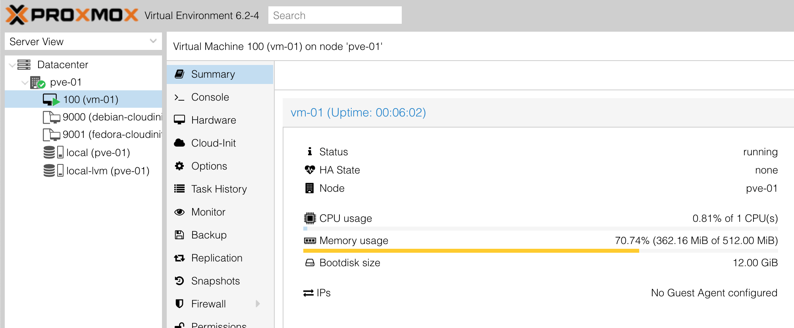Open the Backup tab
Screen dimensions: 794x328
click(220, 235)
